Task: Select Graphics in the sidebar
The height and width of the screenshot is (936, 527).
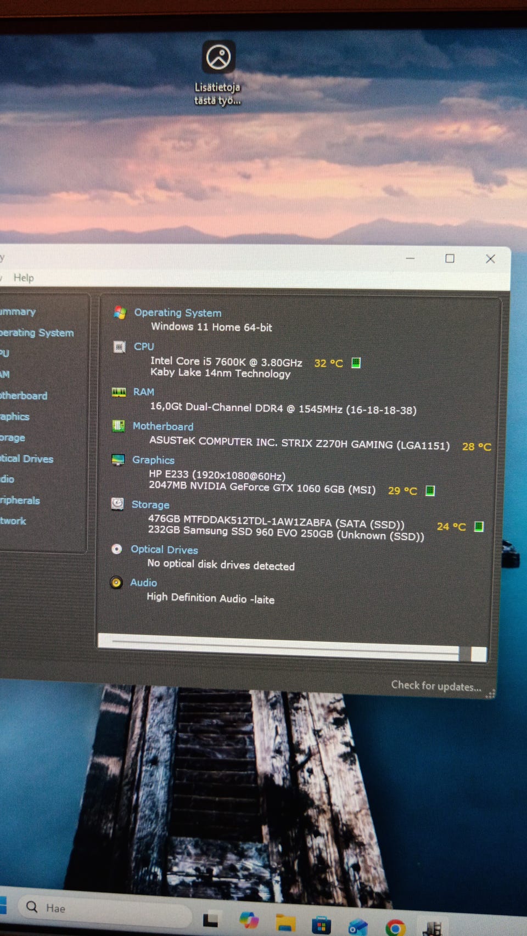Action: tap(15, 416)
